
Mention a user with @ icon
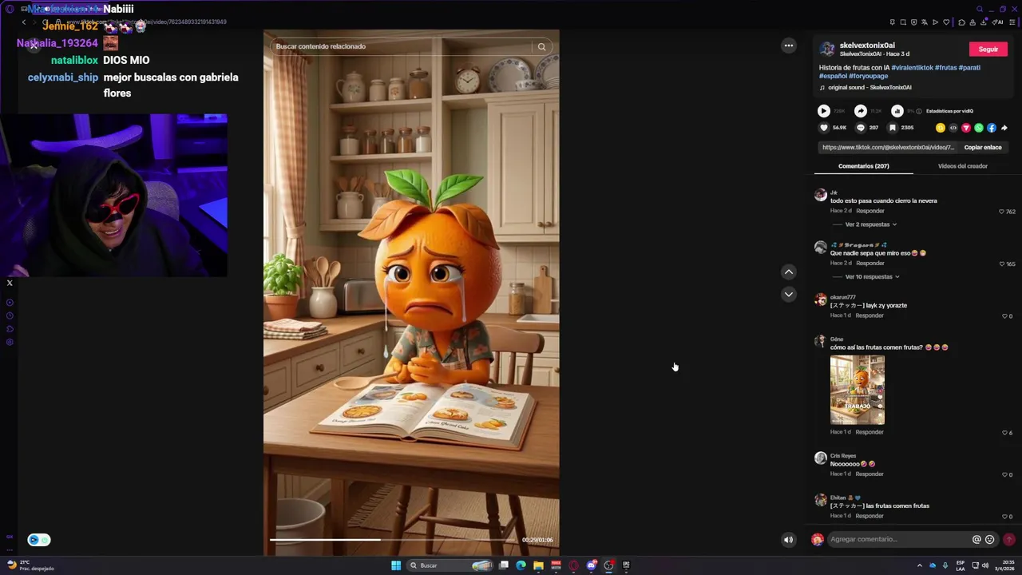(x=976, y=540)
